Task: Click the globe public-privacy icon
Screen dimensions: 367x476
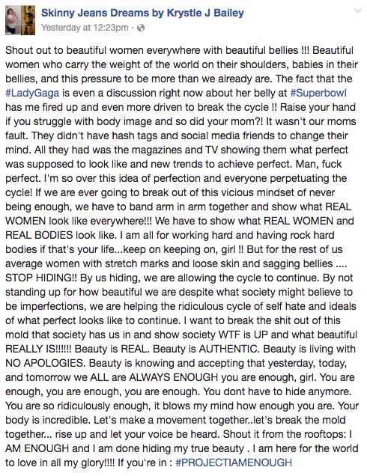Action: click(141, 28)
